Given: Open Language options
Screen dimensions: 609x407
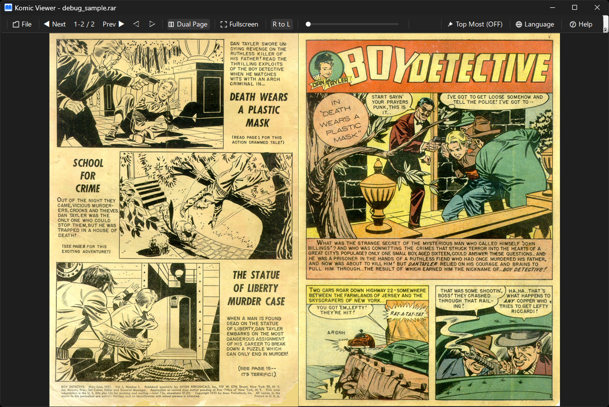Looking at the screenshot, I should click(x=535, y=24).
